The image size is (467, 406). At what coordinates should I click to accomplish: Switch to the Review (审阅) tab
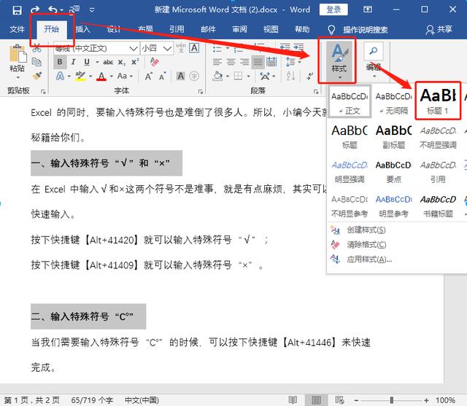click(x=239, y=29)
